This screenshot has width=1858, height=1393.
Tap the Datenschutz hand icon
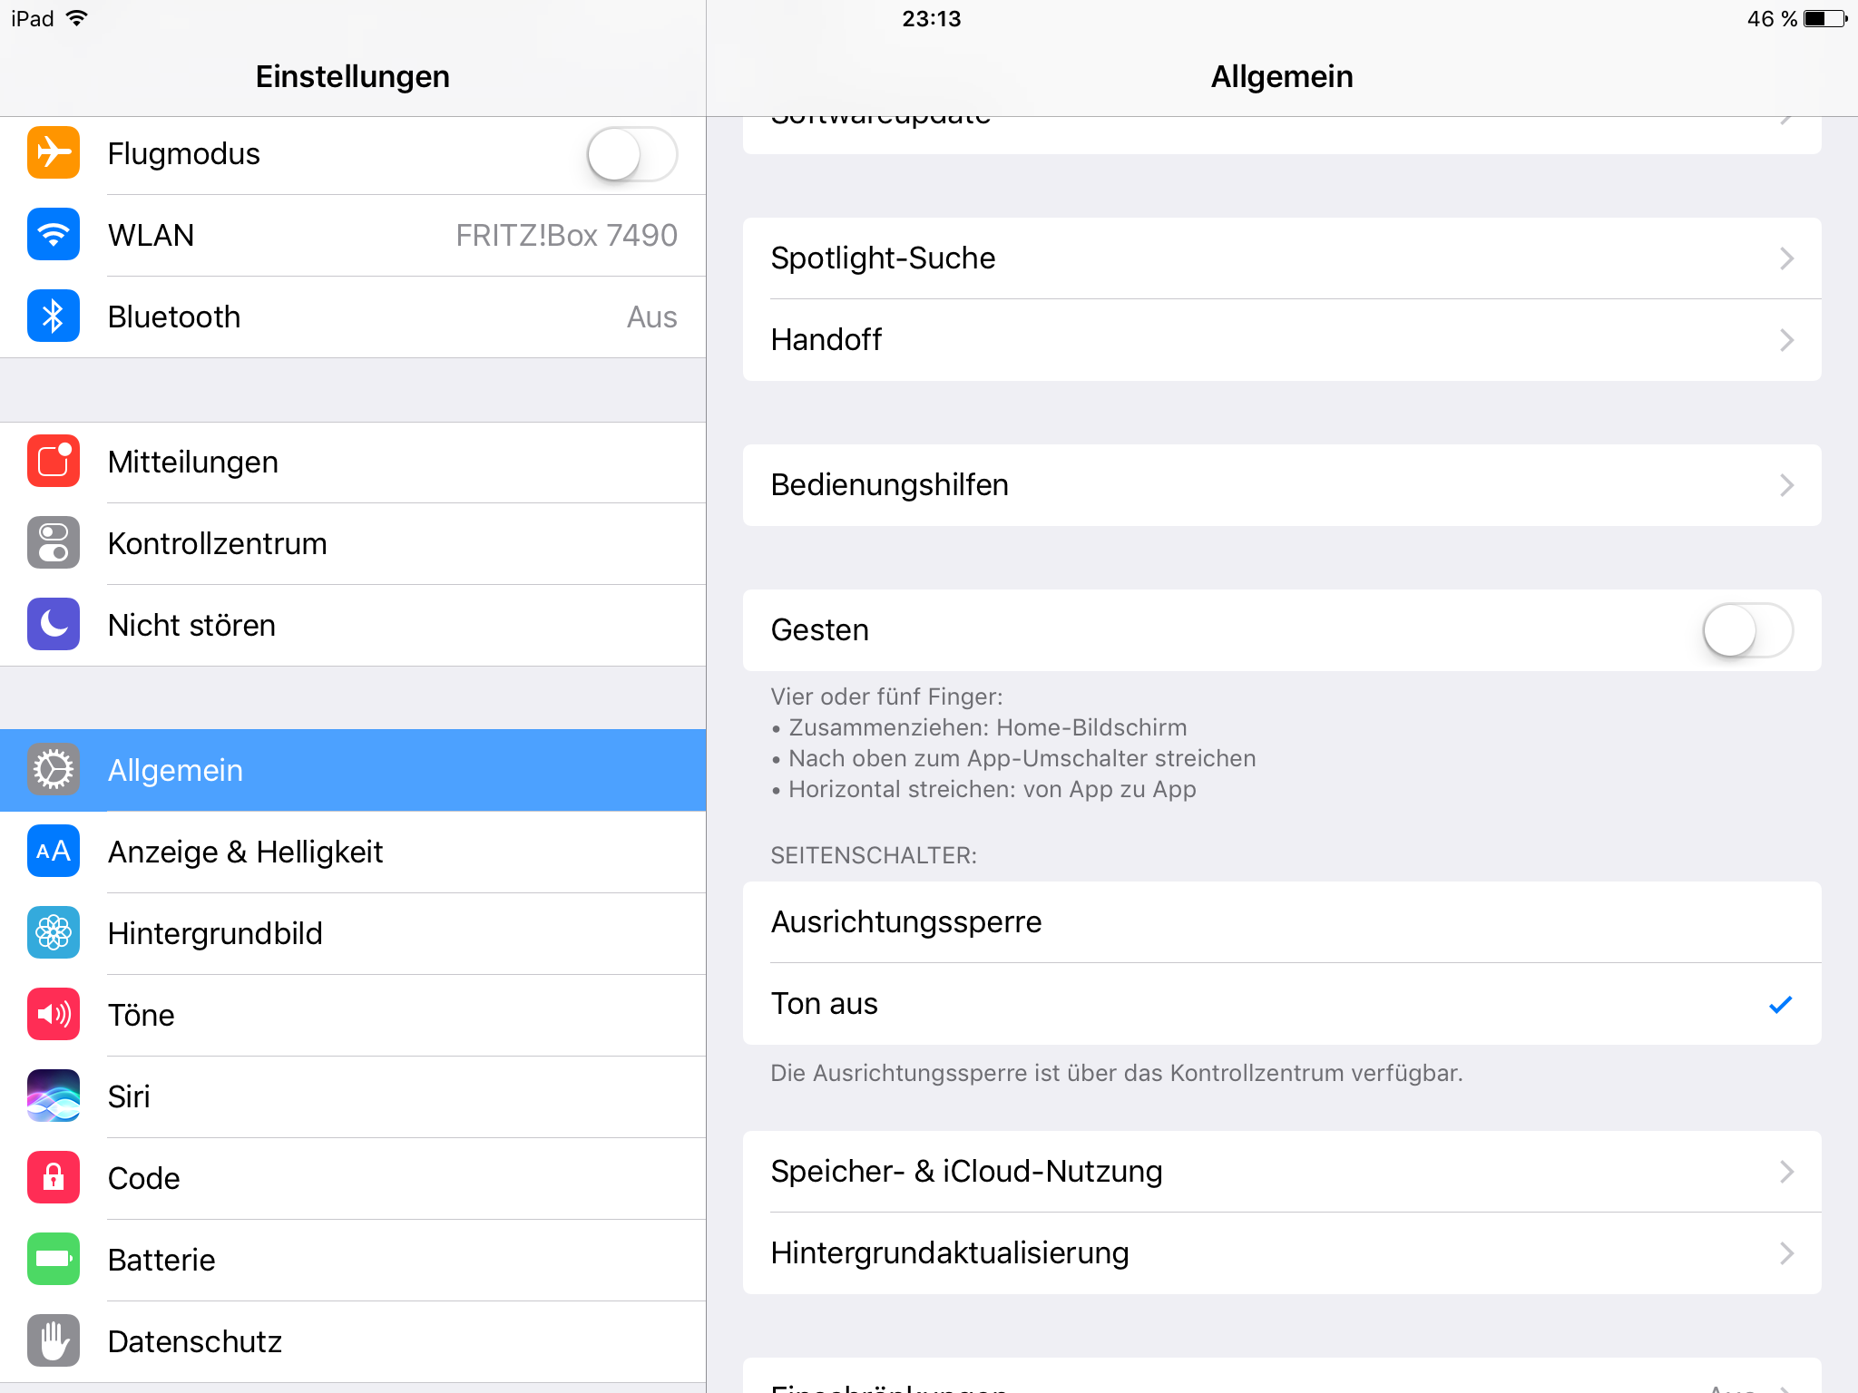[54, 1340]
